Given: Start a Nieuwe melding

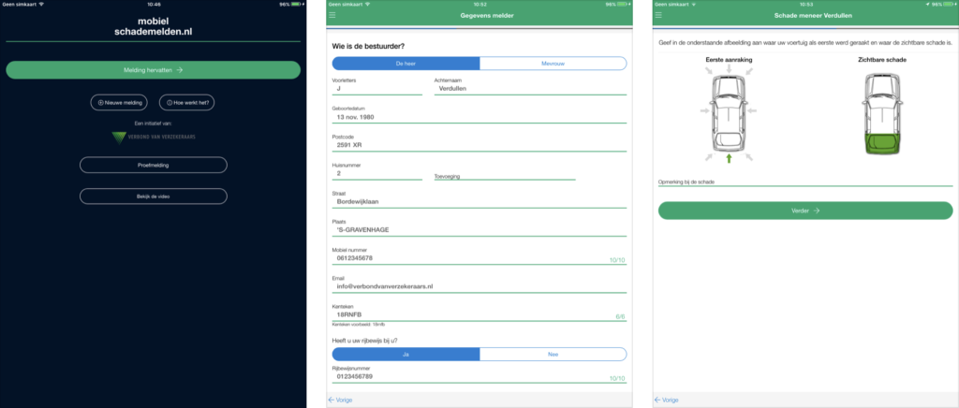Looking at the screenshot, I should coord(118,103).
